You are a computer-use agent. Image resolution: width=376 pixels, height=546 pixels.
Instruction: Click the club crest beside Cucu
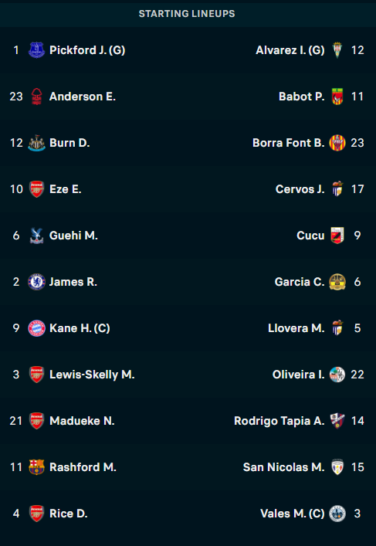337,236
